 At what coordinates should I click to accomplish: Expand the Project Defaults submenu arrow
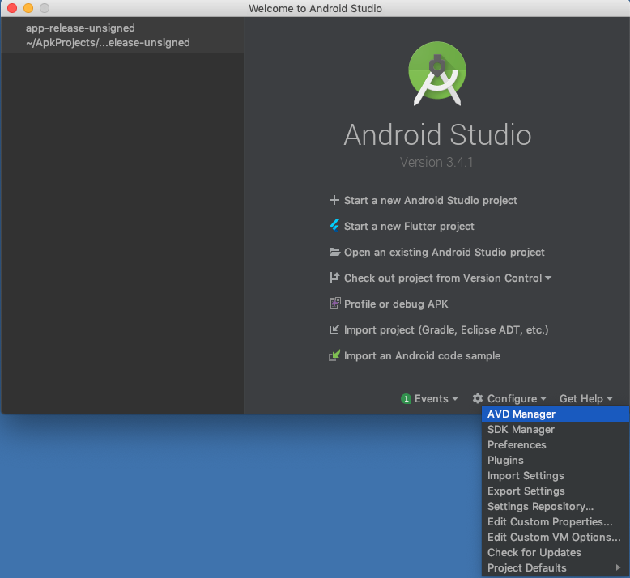(618, 567)
